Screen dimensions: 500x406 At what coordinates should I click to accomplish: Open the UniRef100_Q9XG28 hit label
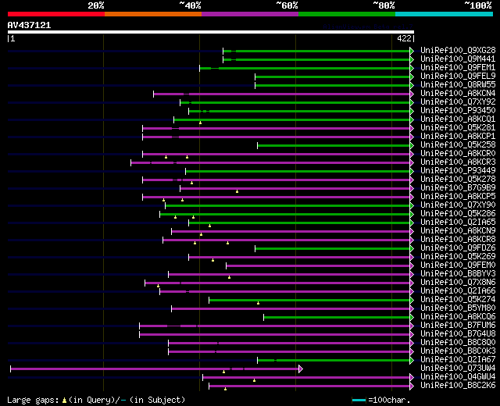click(458, 50)
